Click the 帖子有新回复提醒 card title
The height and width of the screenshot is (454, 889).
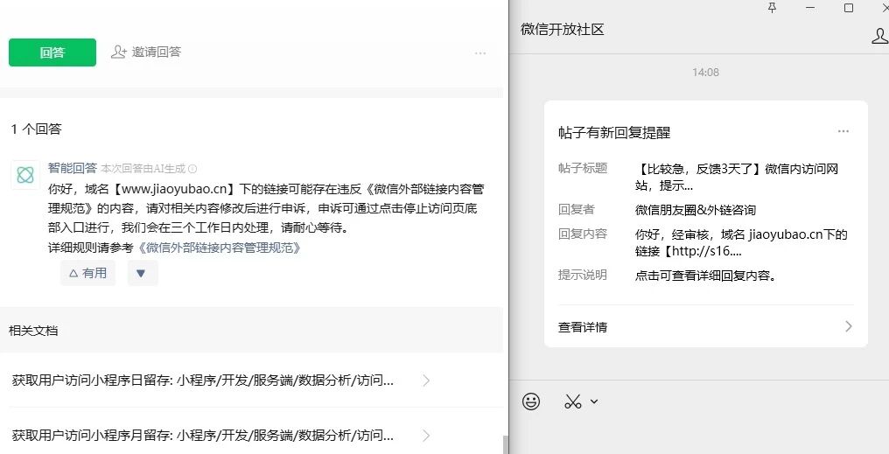point(614,133)
